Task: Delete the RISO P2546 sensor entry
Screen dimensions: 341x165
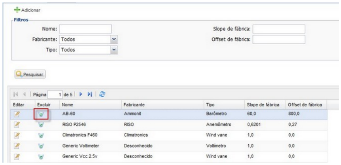Action: pos(41,124)
